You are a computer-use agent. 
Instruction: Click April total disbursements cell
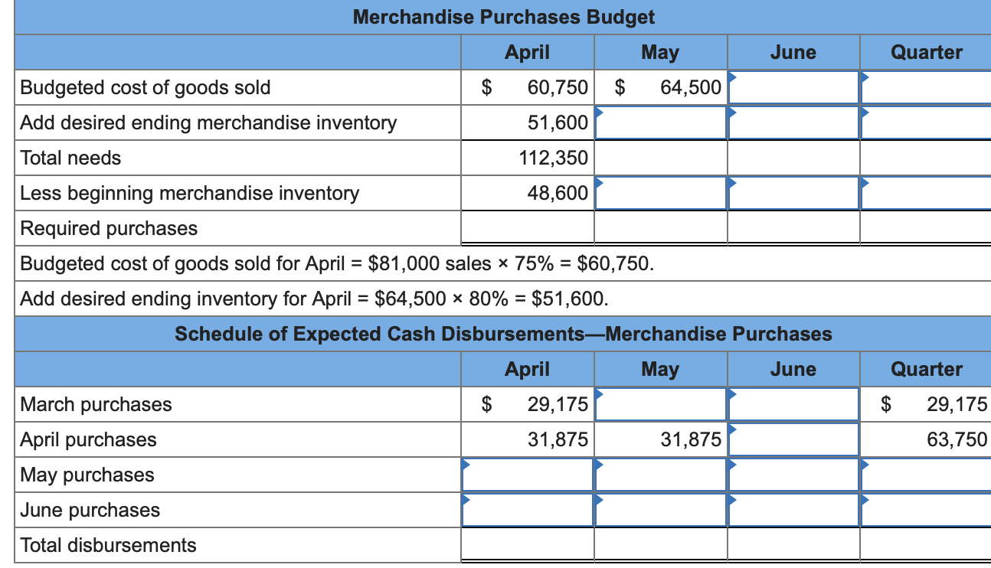click(x=528, y=545)
